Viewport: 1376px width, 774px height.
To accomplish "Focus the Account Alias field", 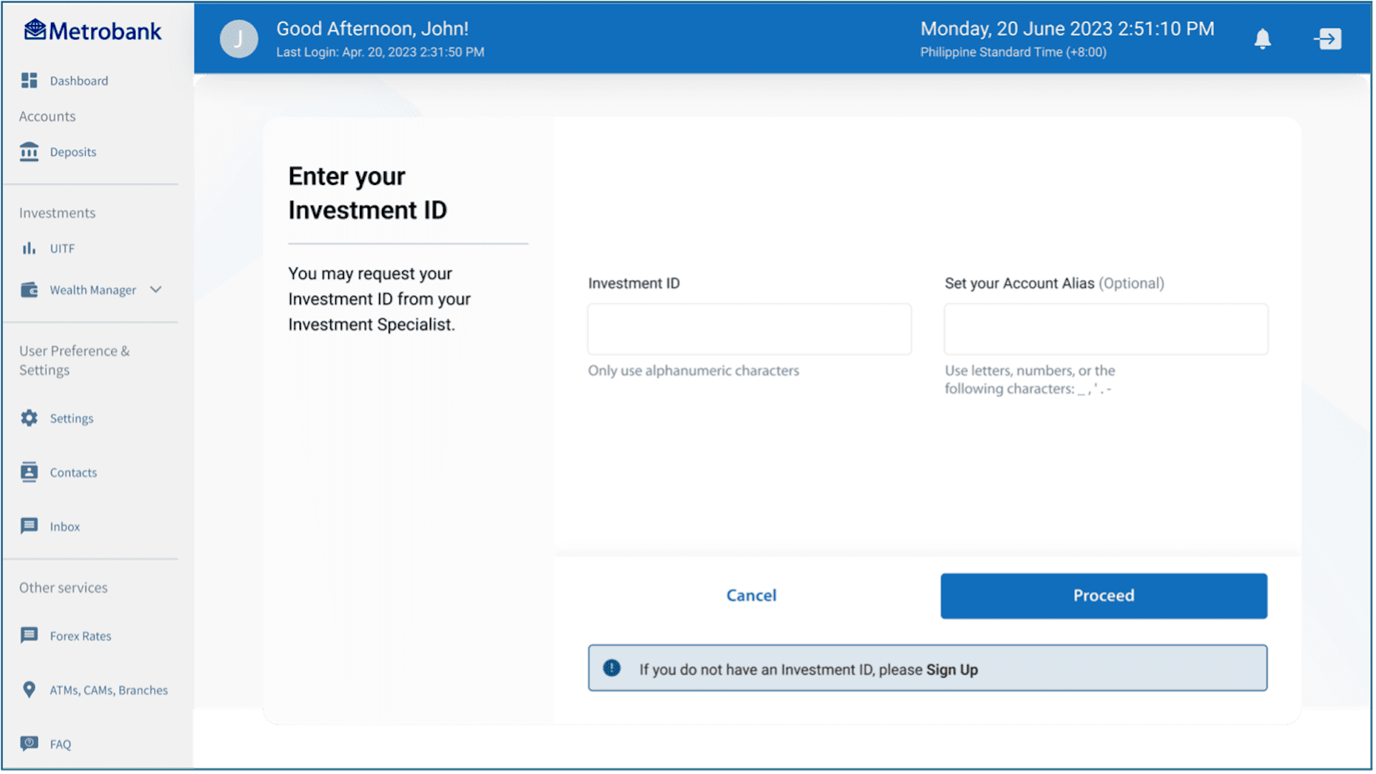I will click(1106, 329).
